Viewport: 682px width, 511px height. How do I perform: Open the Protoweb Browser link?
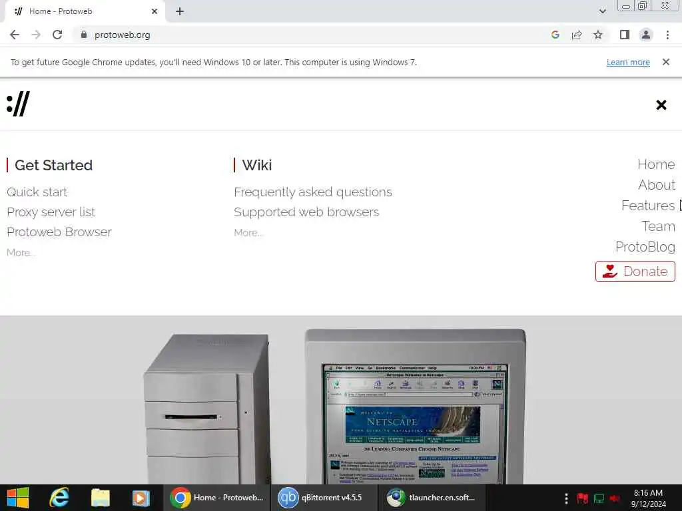click(x=59, y=232)
